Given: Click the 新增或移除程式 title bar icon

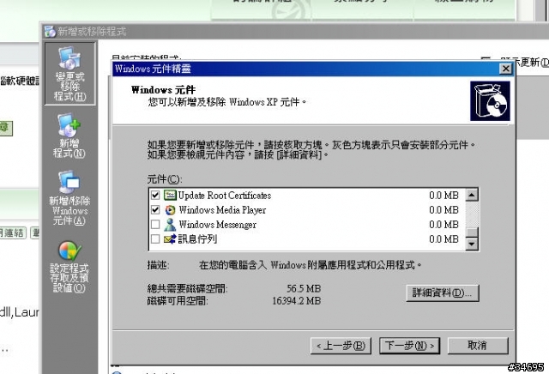Looking at the screenshot, I should click(50, 32).
